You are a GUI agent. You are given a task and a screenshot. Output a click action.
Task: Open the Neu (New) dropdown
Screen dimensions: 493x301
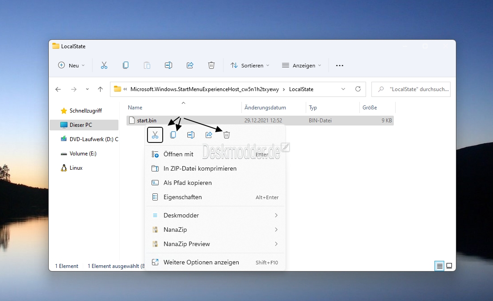click(72, 65)
